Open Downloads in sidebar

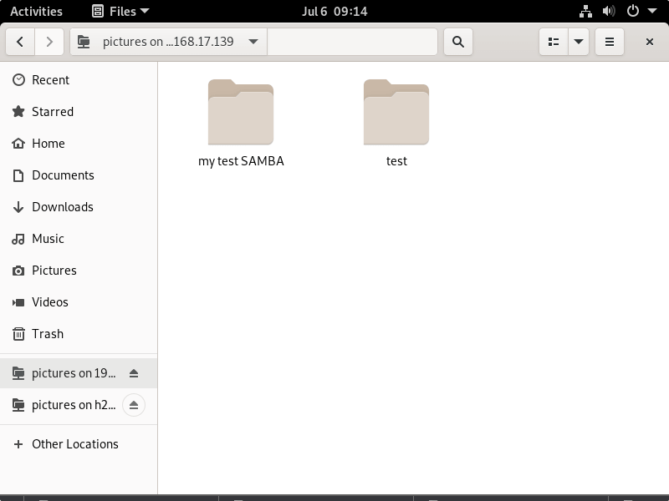click(79, 207)
